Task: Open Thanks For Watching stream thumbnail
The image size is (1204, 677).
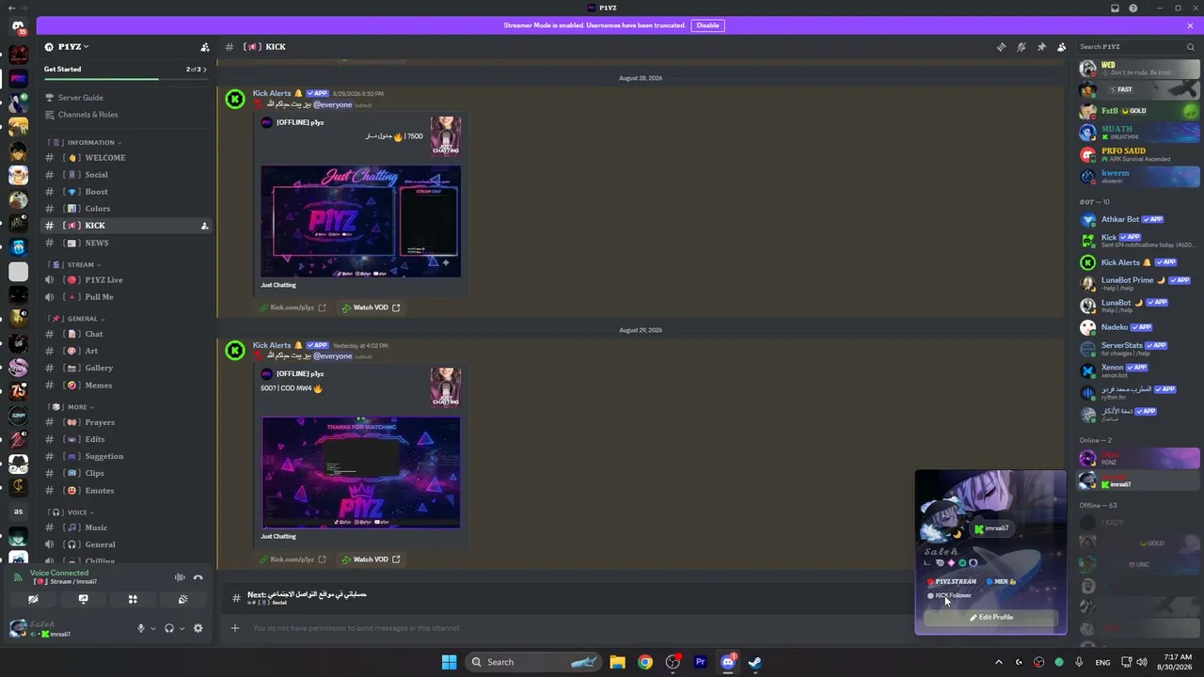Action: (x=361, y=473)
